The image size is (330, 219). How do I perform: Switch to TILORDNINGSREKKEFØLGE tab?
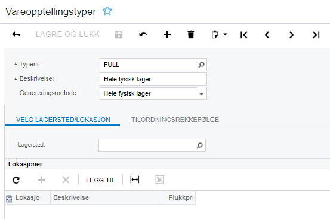175,120
